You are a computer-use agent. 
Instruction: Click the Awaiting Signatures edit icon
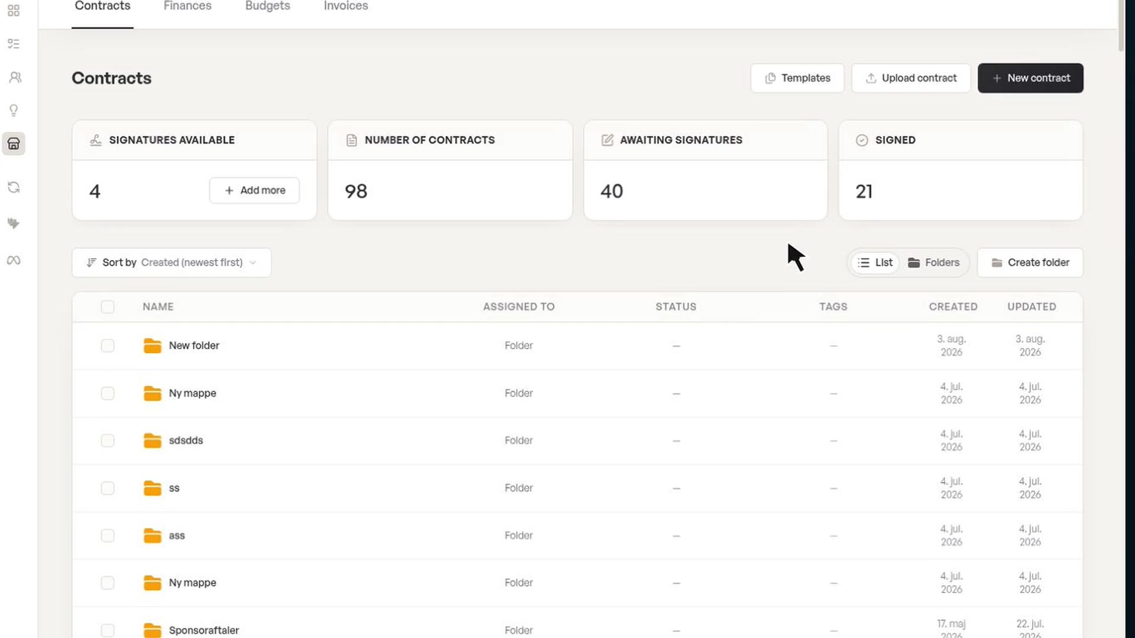point(607,140)
